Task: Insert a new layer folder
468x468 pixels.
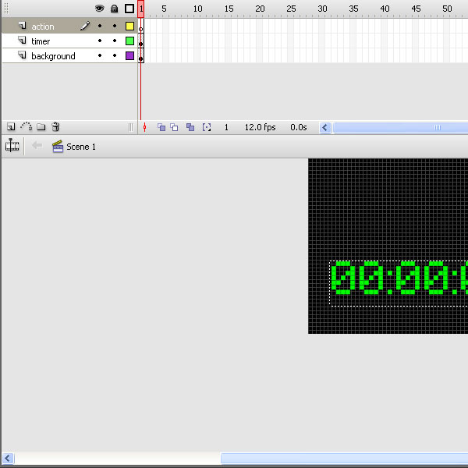Action: pyautogui.click(x=41, y=127)
